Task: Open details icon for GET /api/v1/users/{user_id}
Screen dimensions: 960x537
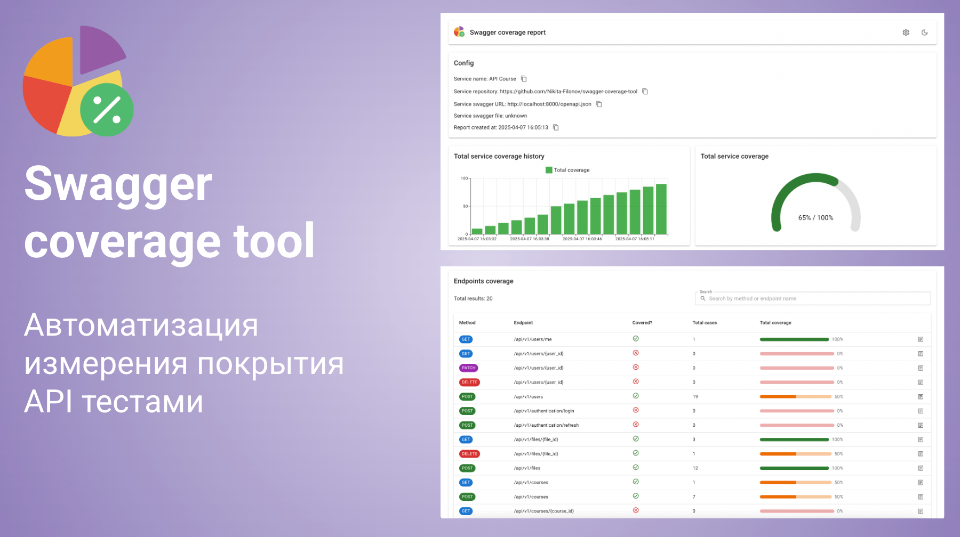Action: click(921, 354)
